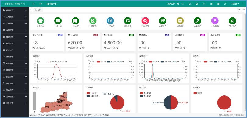Click the bright green badge on the sixth stat card

click(238, 35)
